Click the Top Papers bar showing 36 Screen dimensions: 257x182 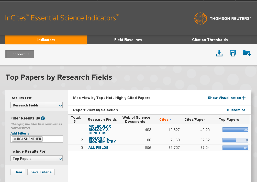(x=235, y=130)
